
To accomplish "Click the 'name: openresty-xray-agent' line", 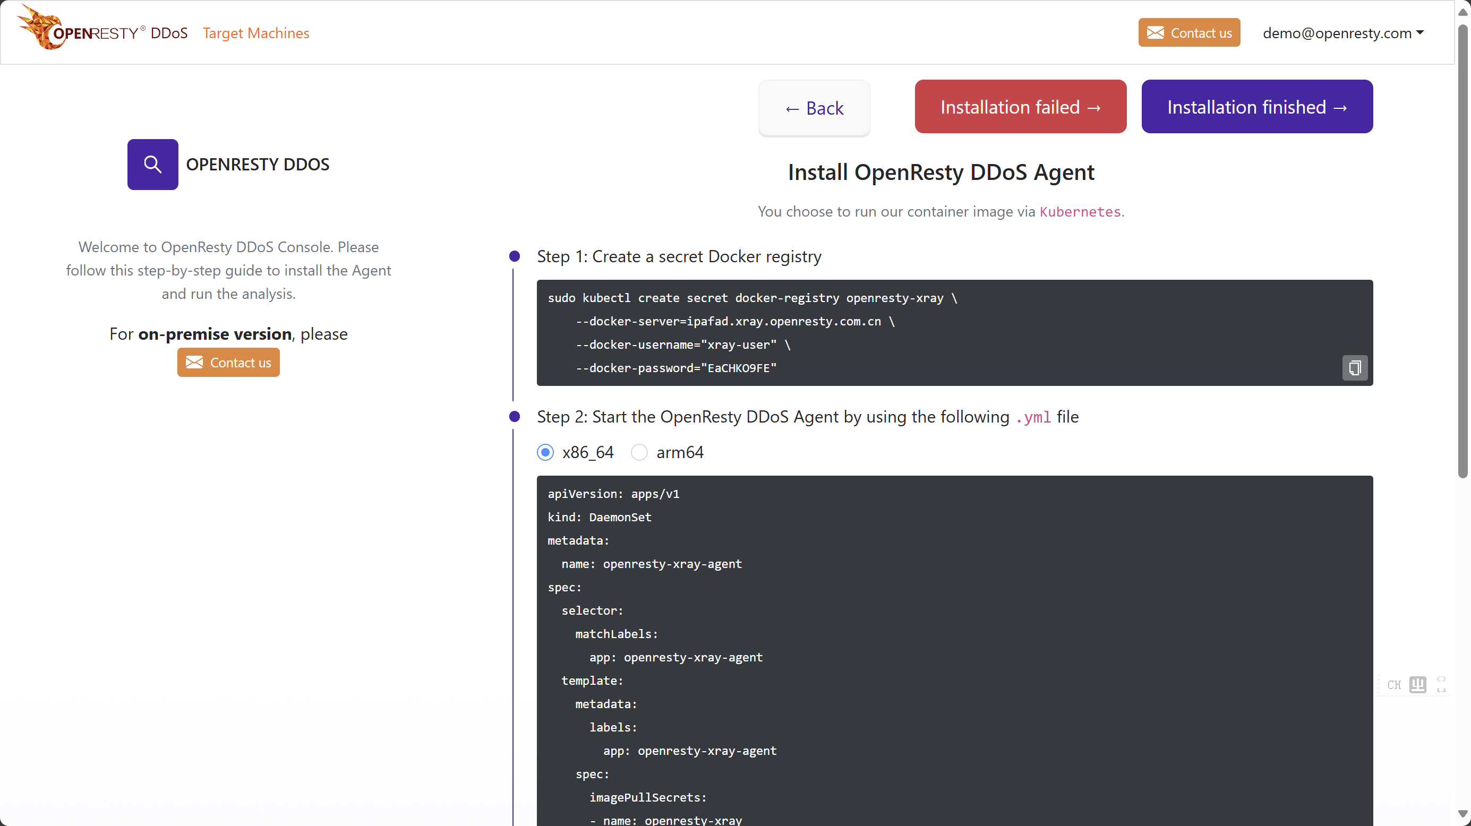I will tap(652, 564).
